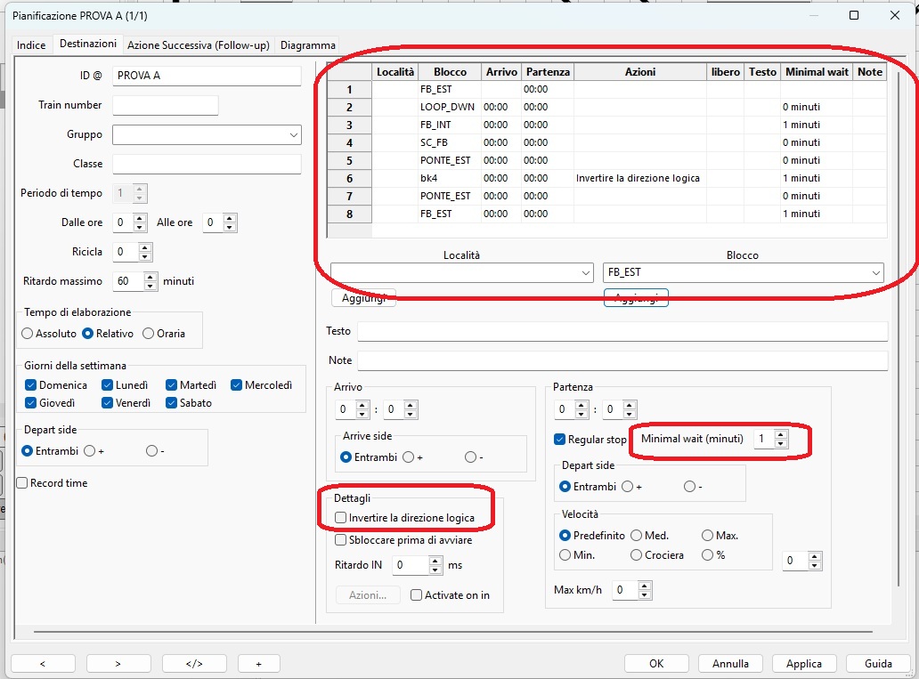Screen dimensions: 919x679
Task: Click the OK button
Action: click(656, 664)
